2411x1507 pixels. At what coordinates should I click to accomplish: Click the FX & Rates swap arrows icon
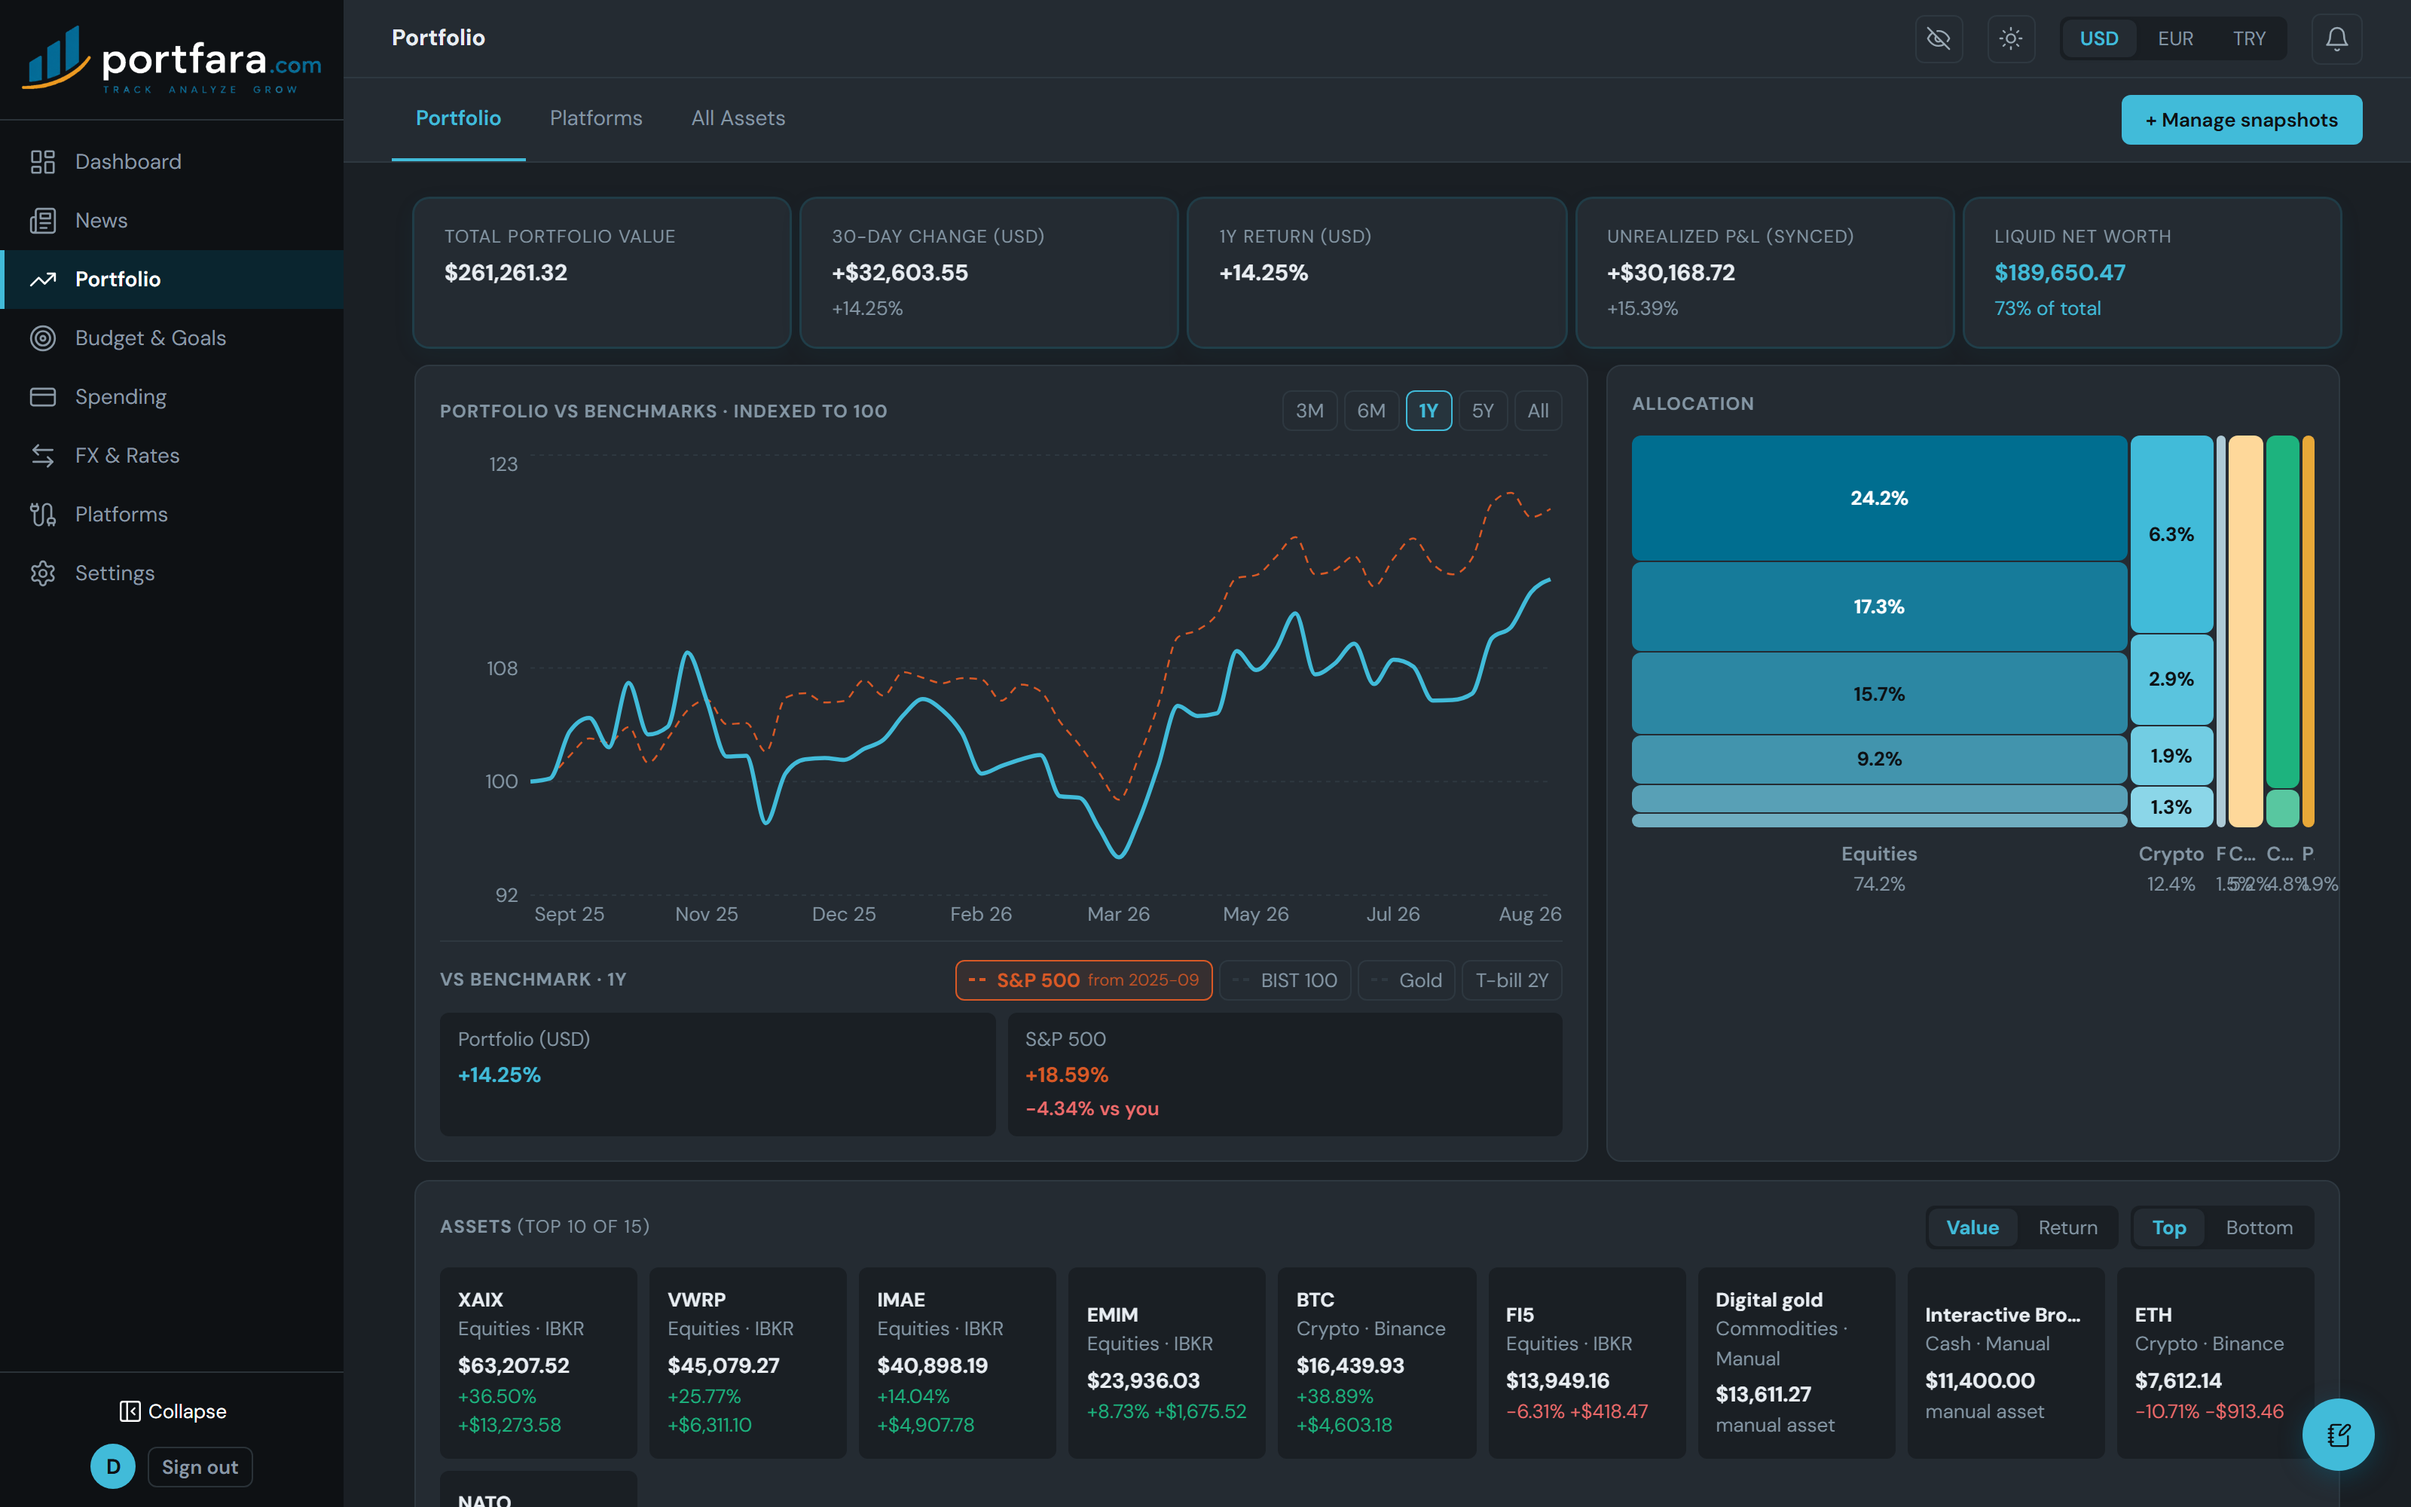43,455
